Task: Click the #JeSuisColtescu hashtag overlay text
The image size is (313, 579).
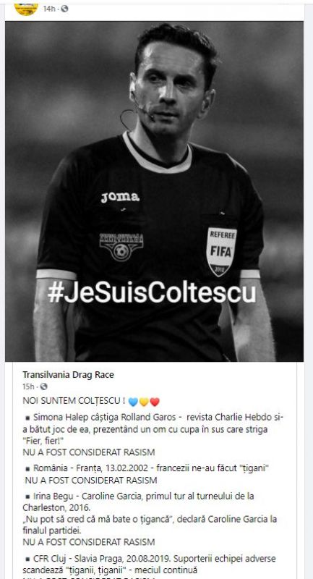Action: (152, 294)
